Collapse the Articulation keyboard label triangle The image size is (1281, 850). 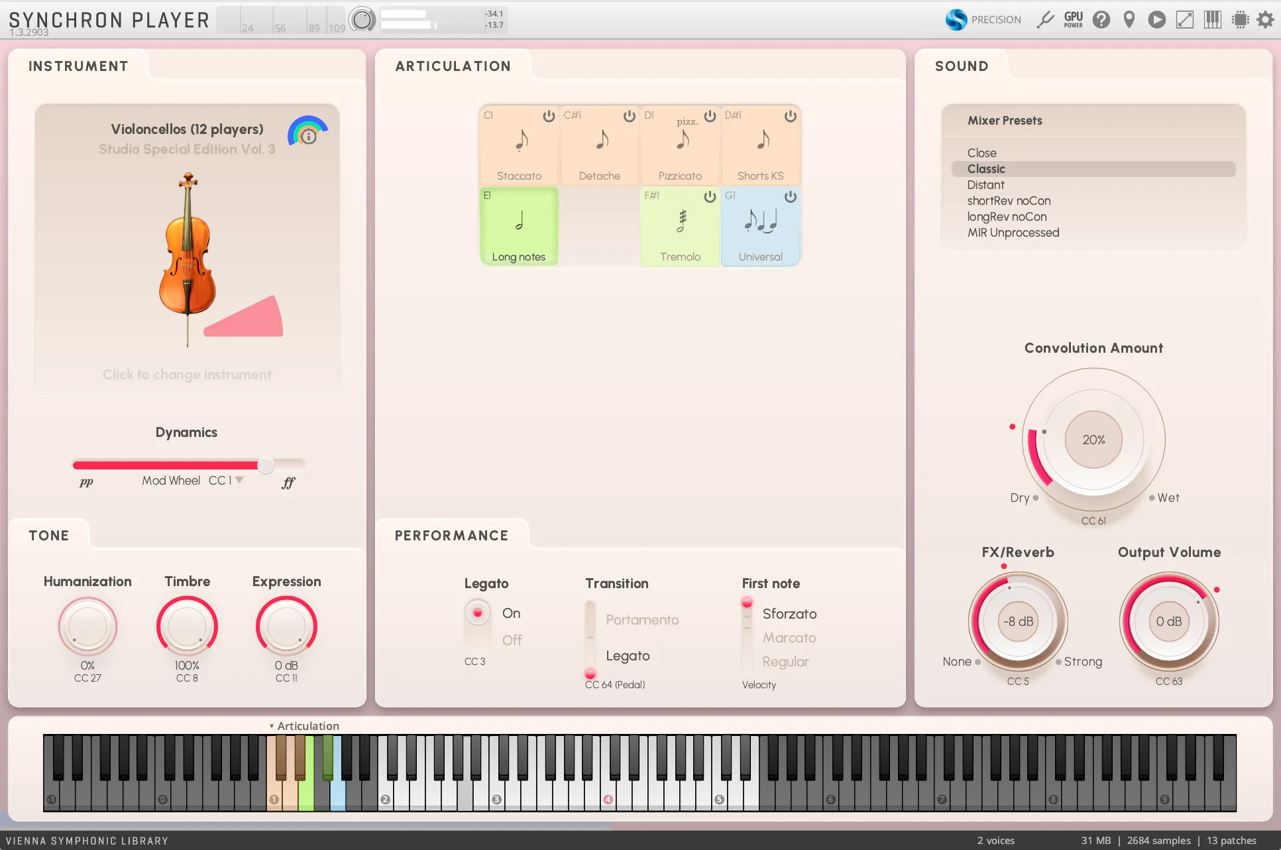pyautogui.click(x=272, y=726)
